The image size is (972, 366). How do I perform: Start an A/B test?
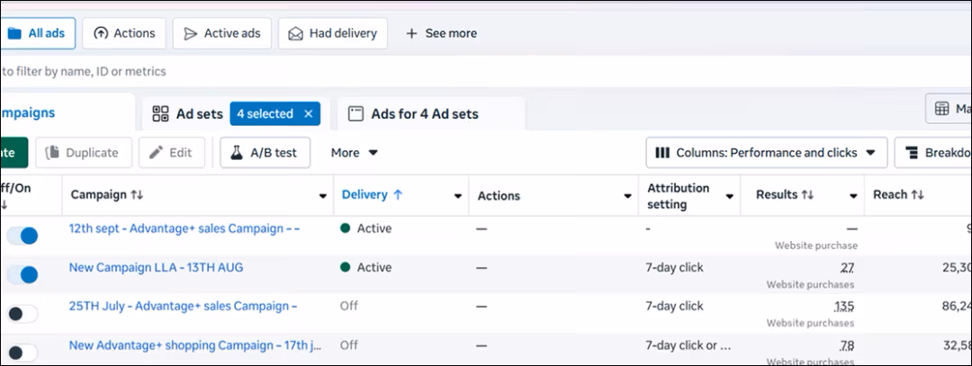[x=265, y=153]
